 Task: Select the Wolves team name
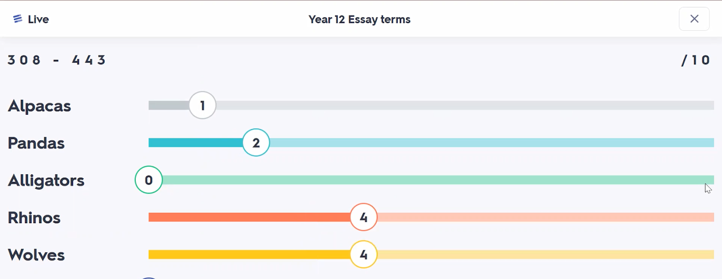(36, 255)
